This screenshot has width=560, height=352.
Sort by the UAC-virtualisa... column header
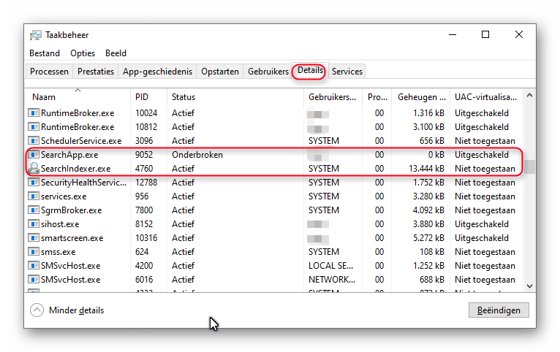(486, 97)
